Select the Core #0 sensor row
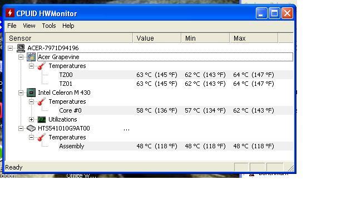 175,110
